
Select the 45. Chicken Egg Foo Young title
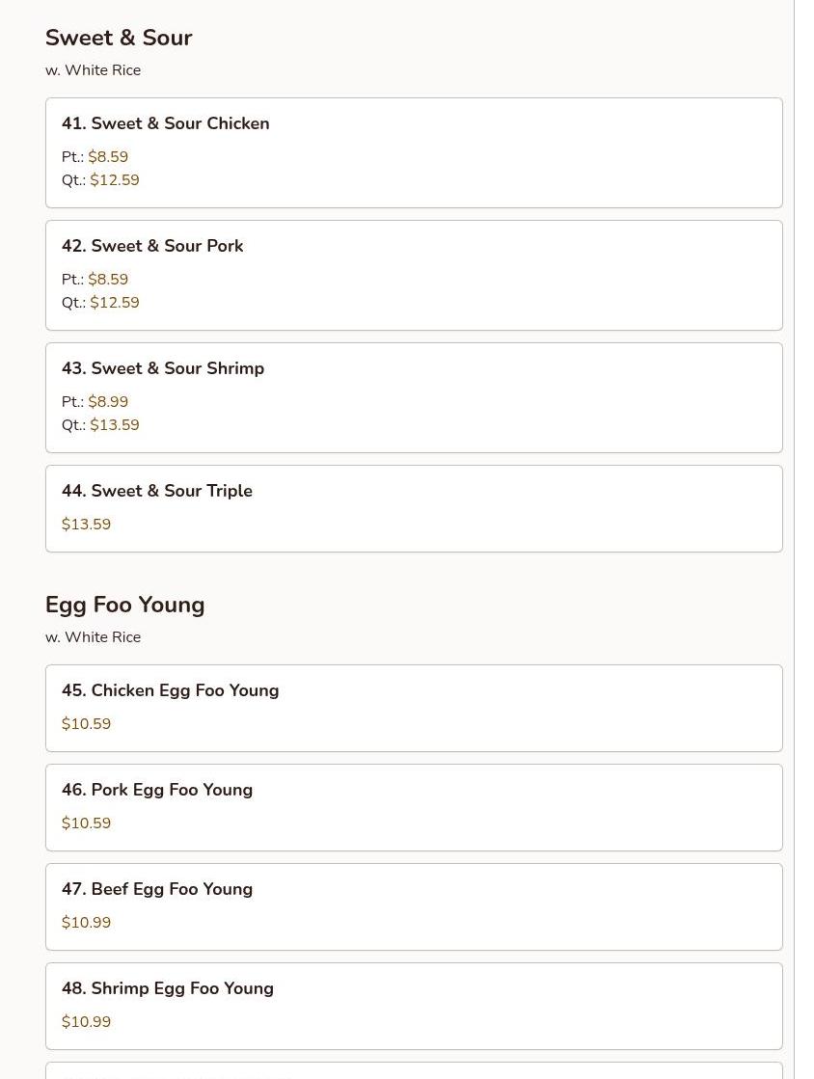(170, 690)
